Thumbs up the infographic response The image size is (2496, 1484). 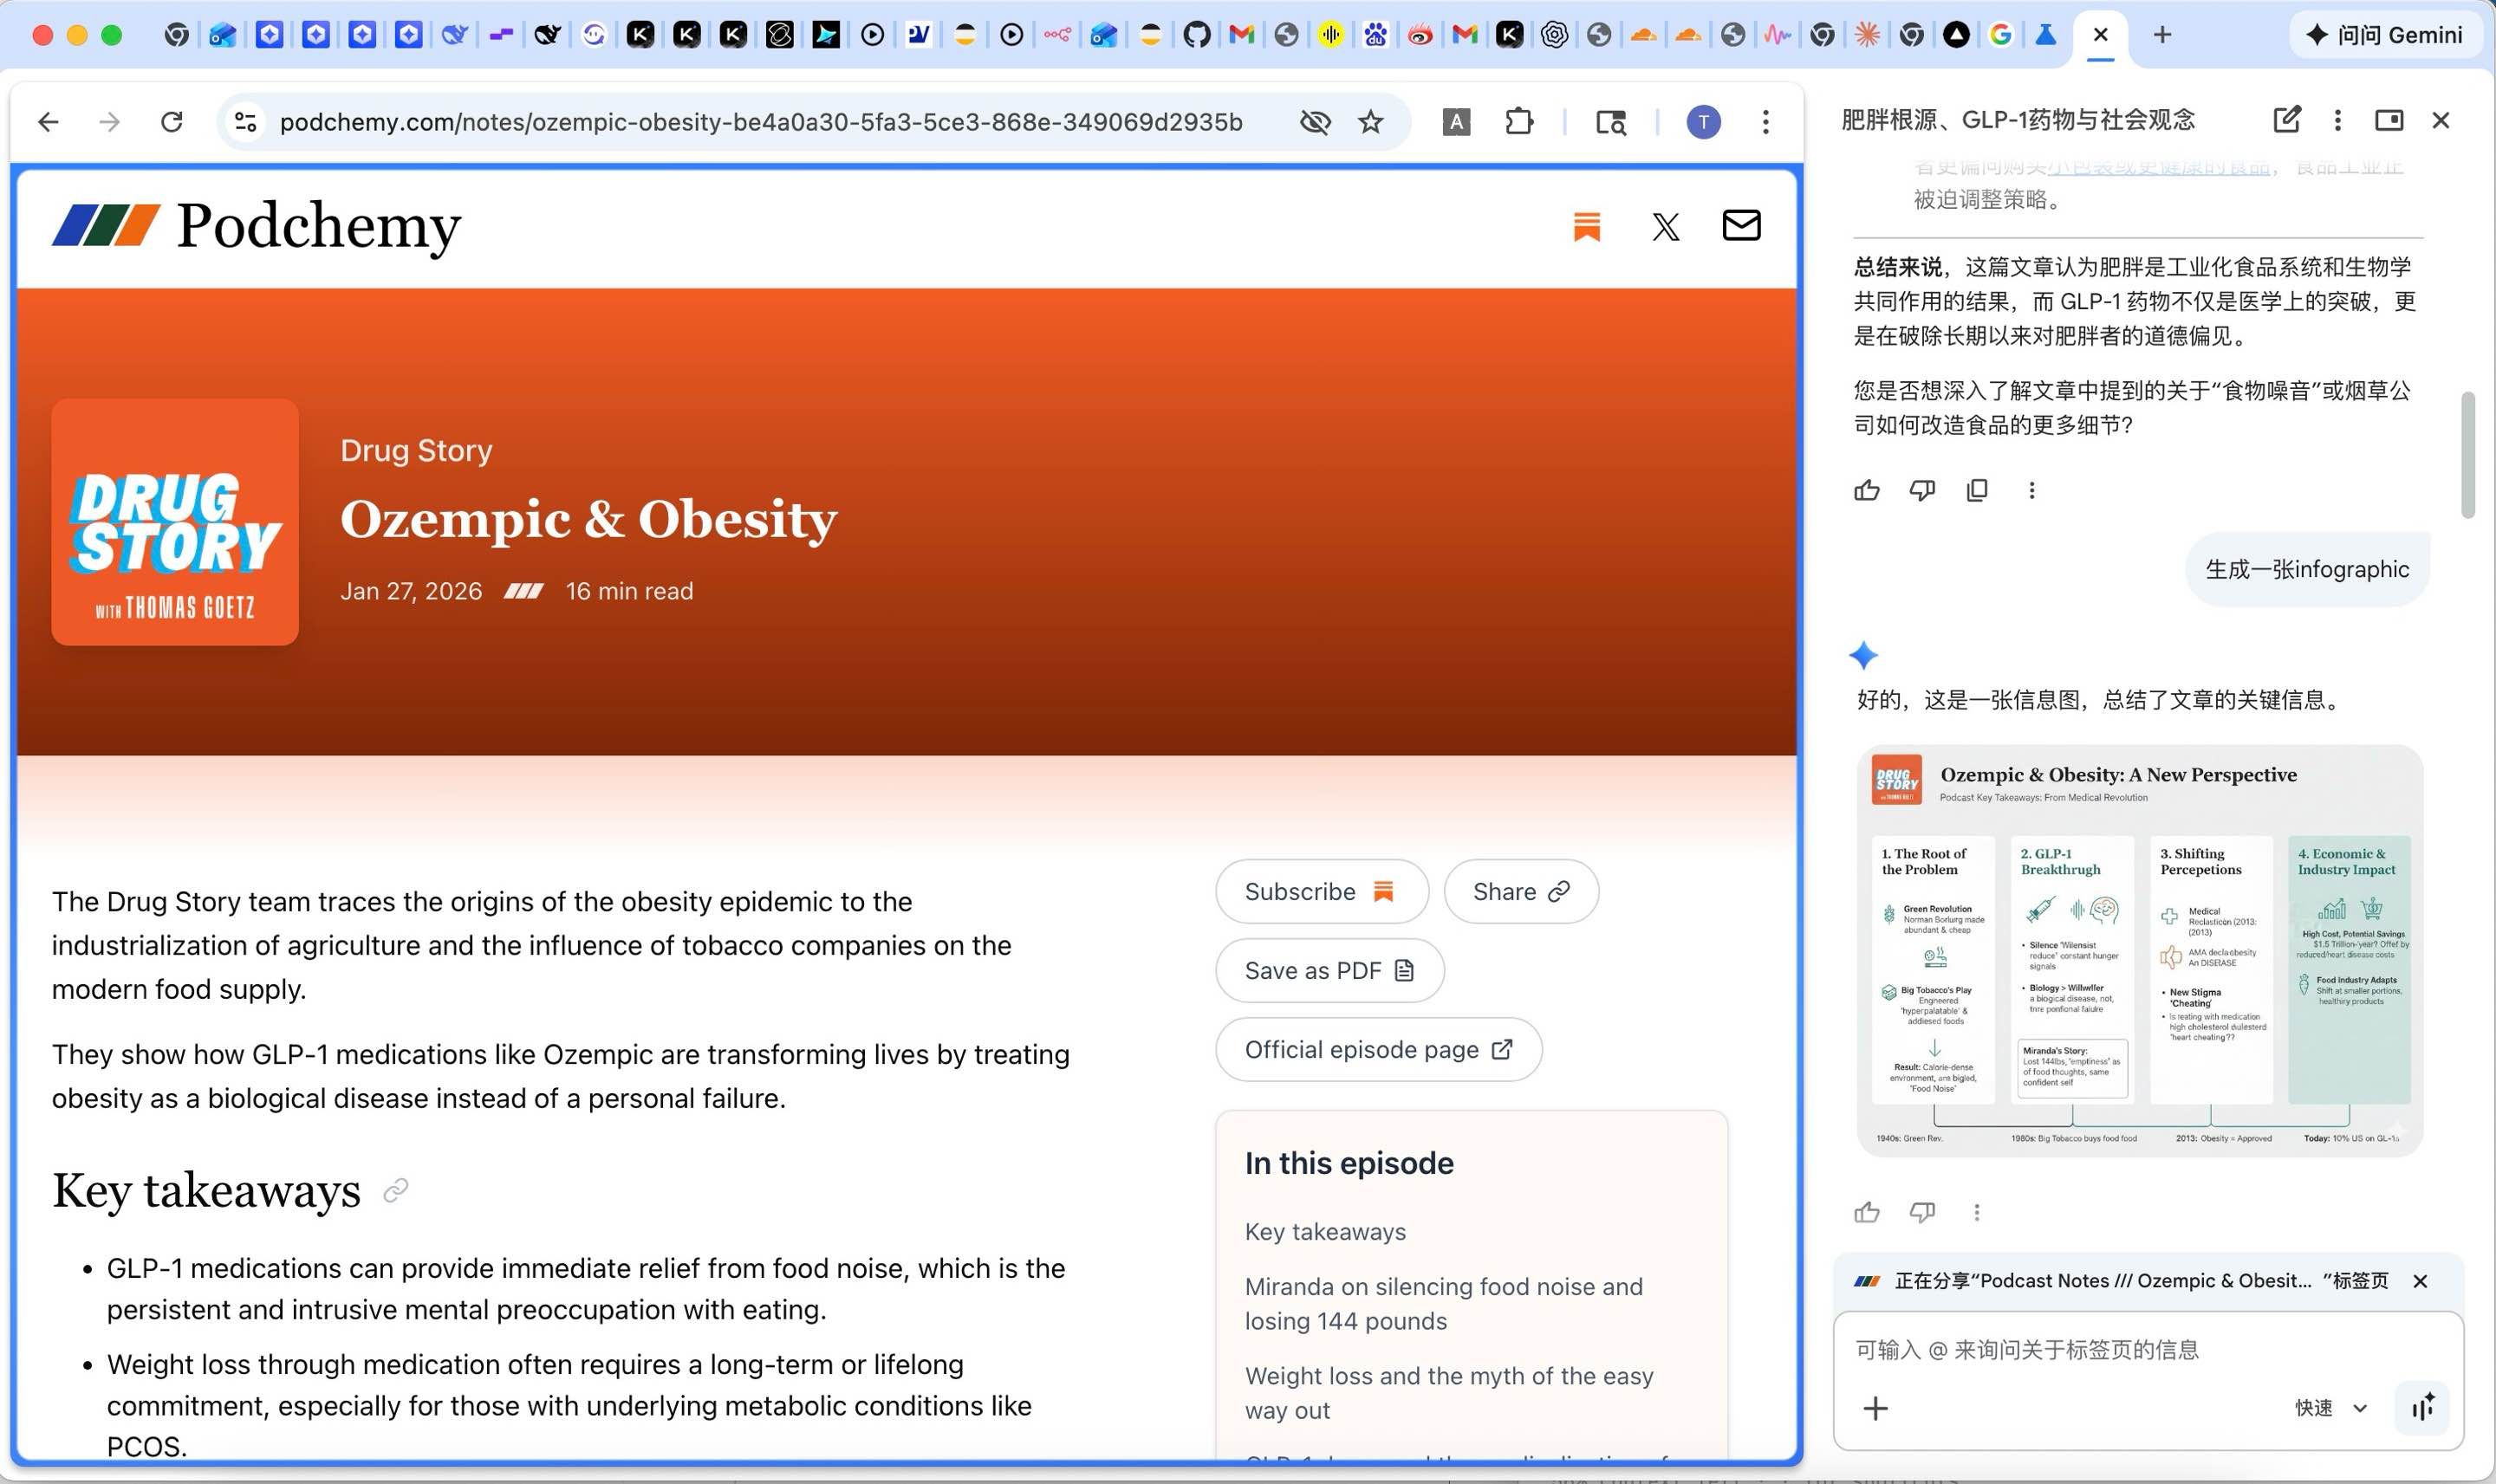point(1867,1212)
